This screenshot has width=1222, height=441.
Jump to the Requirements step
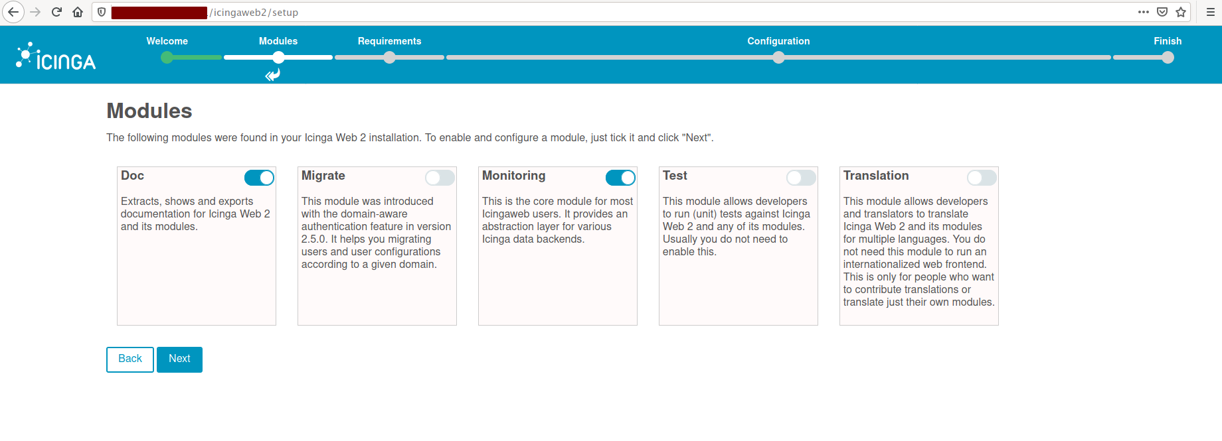[389, 41]
